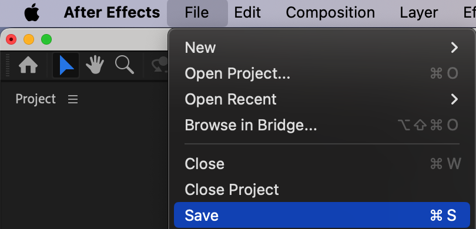Select the Selection arrow tool
Viewport: 476px width, 229px height.
66,65
